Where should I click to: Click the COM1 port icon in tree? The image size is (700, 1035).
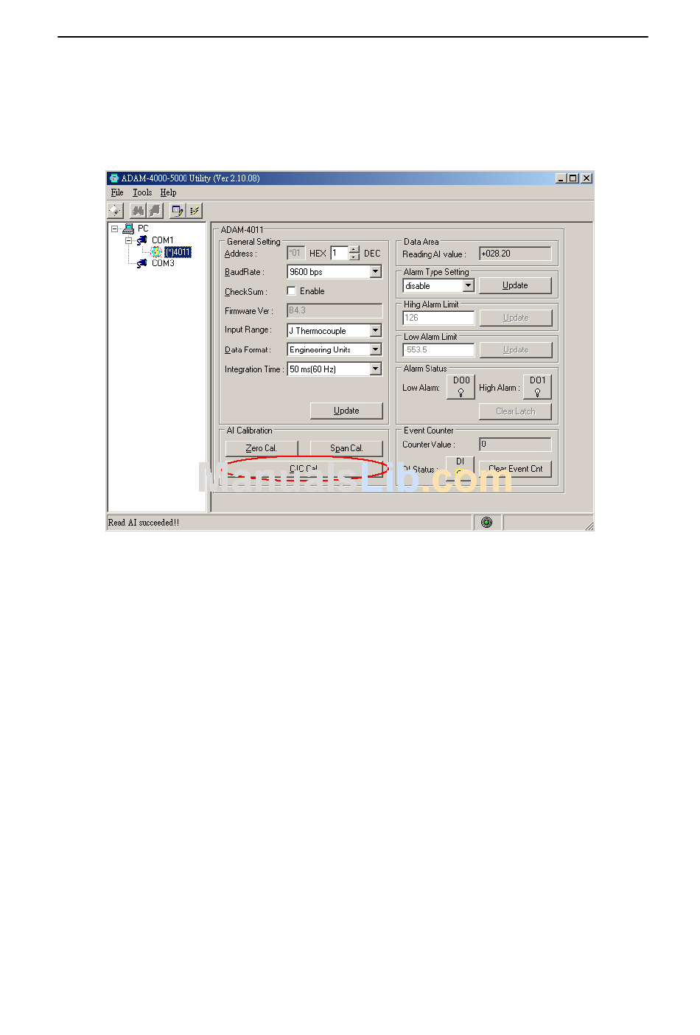pyautogui.click(x=141, y=240)
